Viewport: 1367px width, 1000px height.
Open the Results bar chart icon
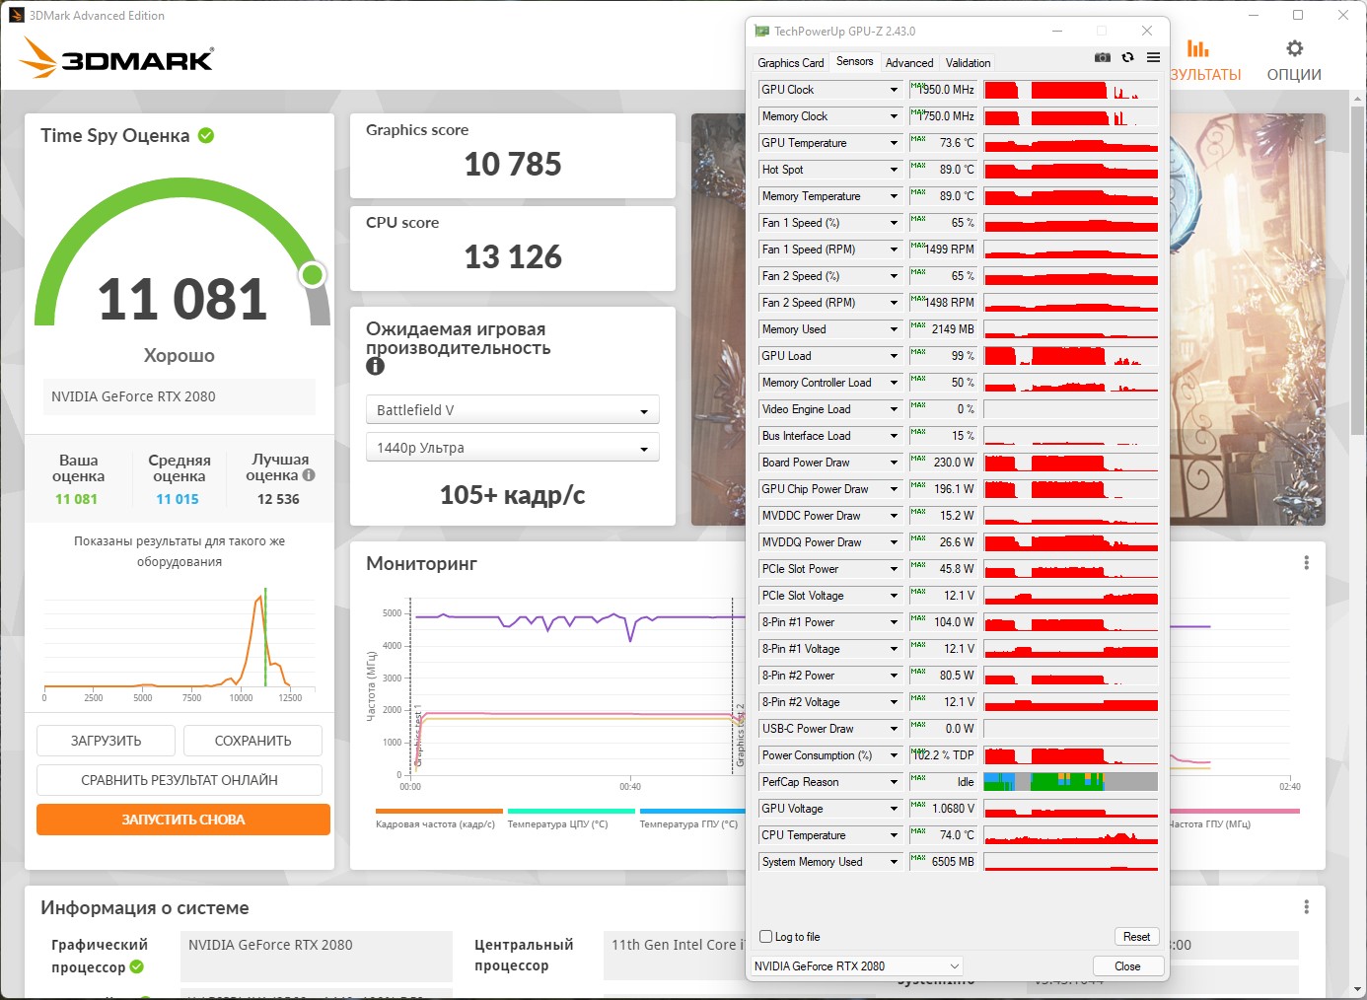[x=1197, y=48]
